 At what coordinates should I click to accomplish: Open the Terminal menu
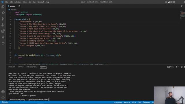click(x=40, y=2)
